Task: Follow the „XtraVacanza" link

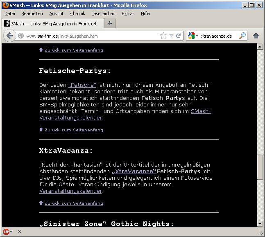Action: 134,172
